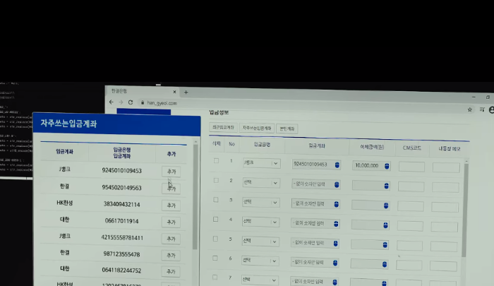Add HK한성 account 383409432114
494x286 pixels.
171,205
